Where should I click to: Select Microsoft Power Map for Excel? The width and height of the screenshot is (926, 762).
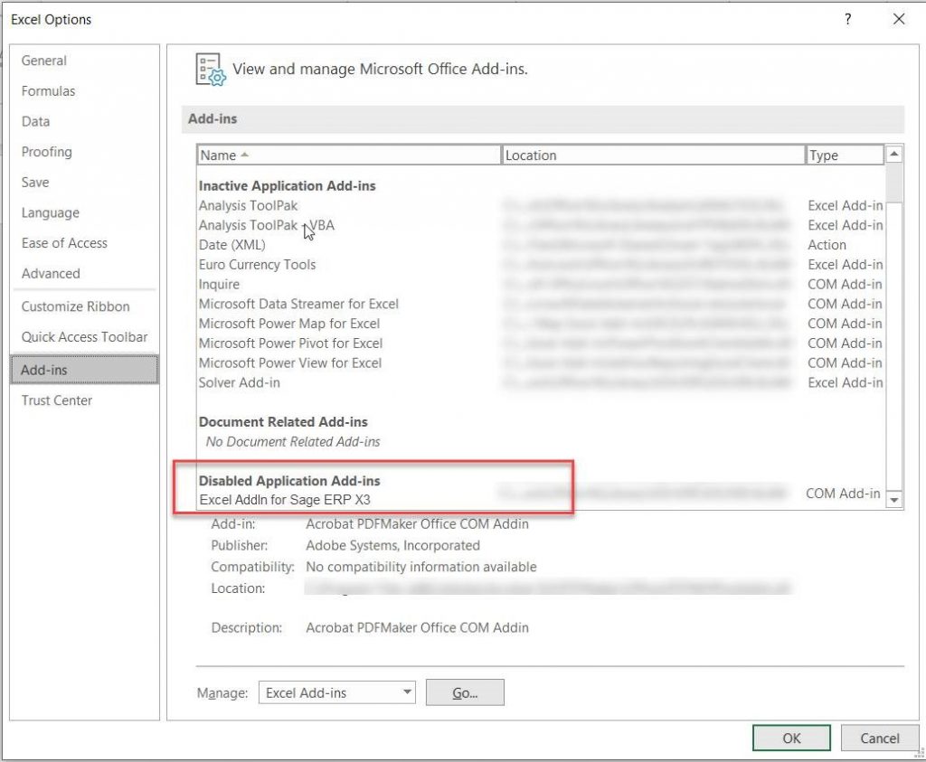(x=541, y=324)
